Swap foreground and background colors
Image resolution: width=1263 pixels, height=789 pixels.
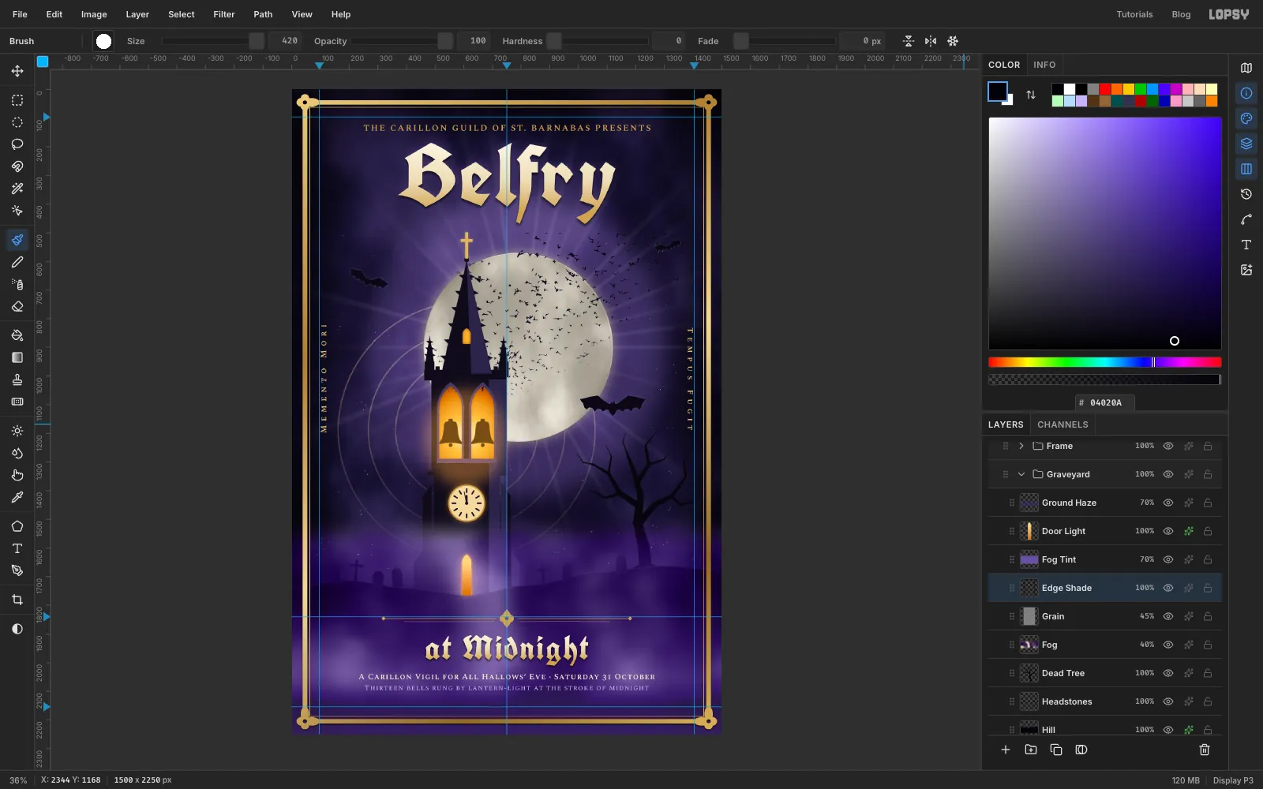(x=1031, y=95)
